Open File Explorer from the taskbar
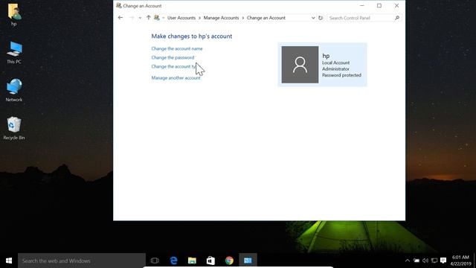Image resolution: width=476 pixels, height=268 pixels. [192, 261]
